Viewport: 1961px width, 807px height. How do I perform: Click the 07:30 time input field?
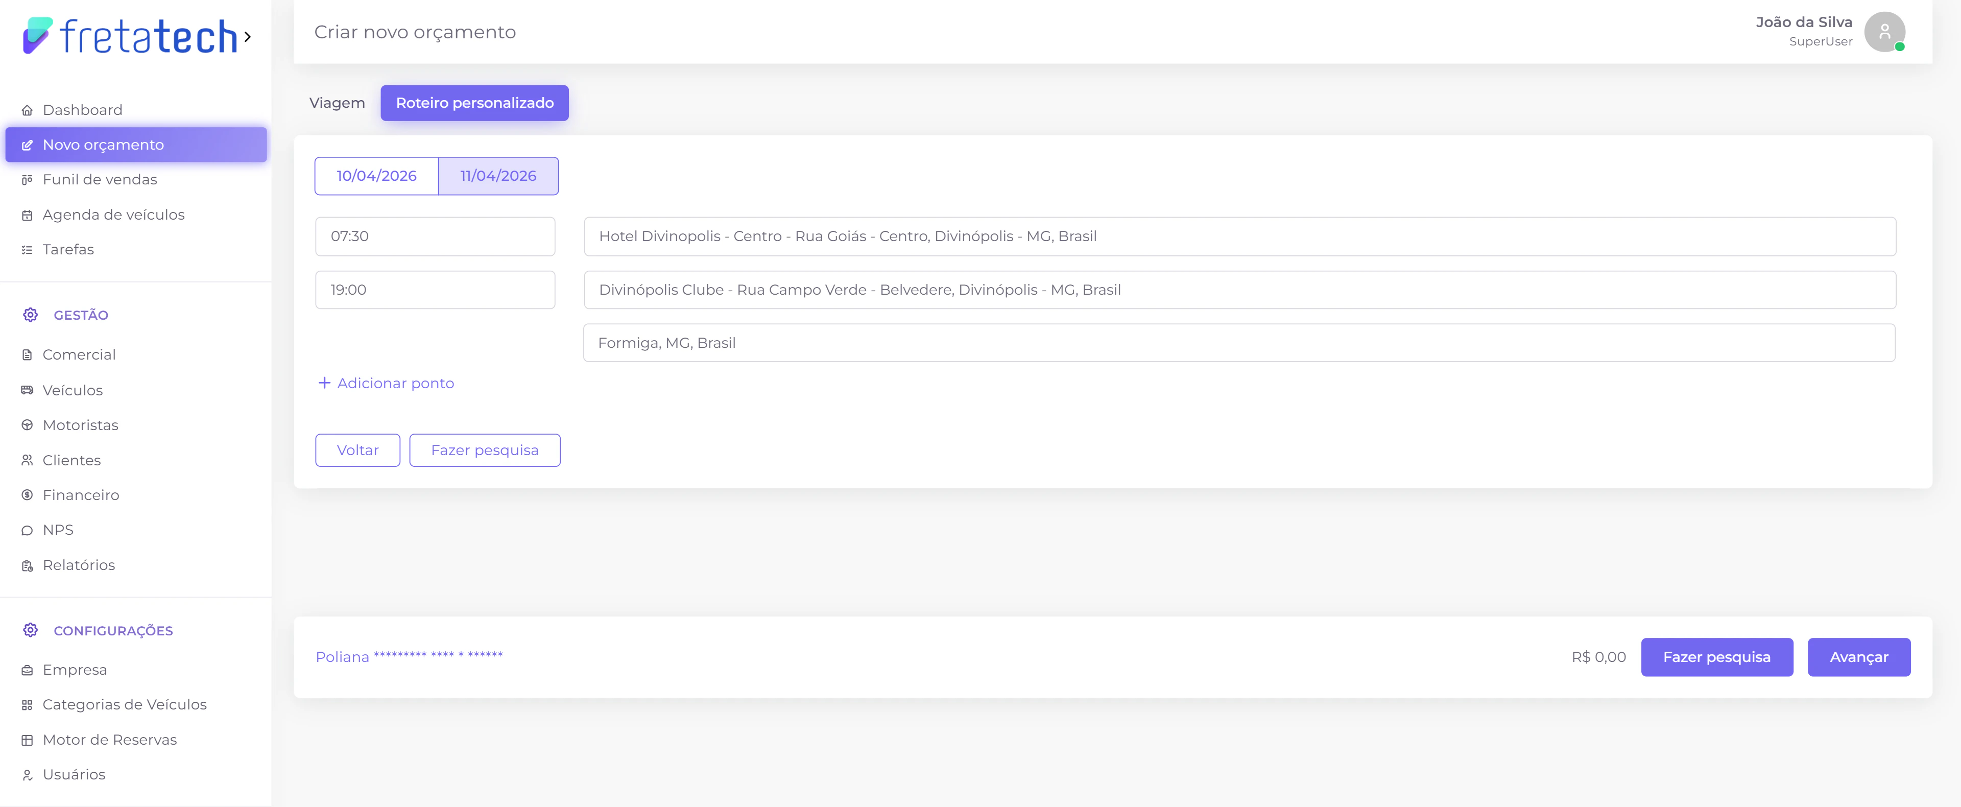[x=435, y=236]
